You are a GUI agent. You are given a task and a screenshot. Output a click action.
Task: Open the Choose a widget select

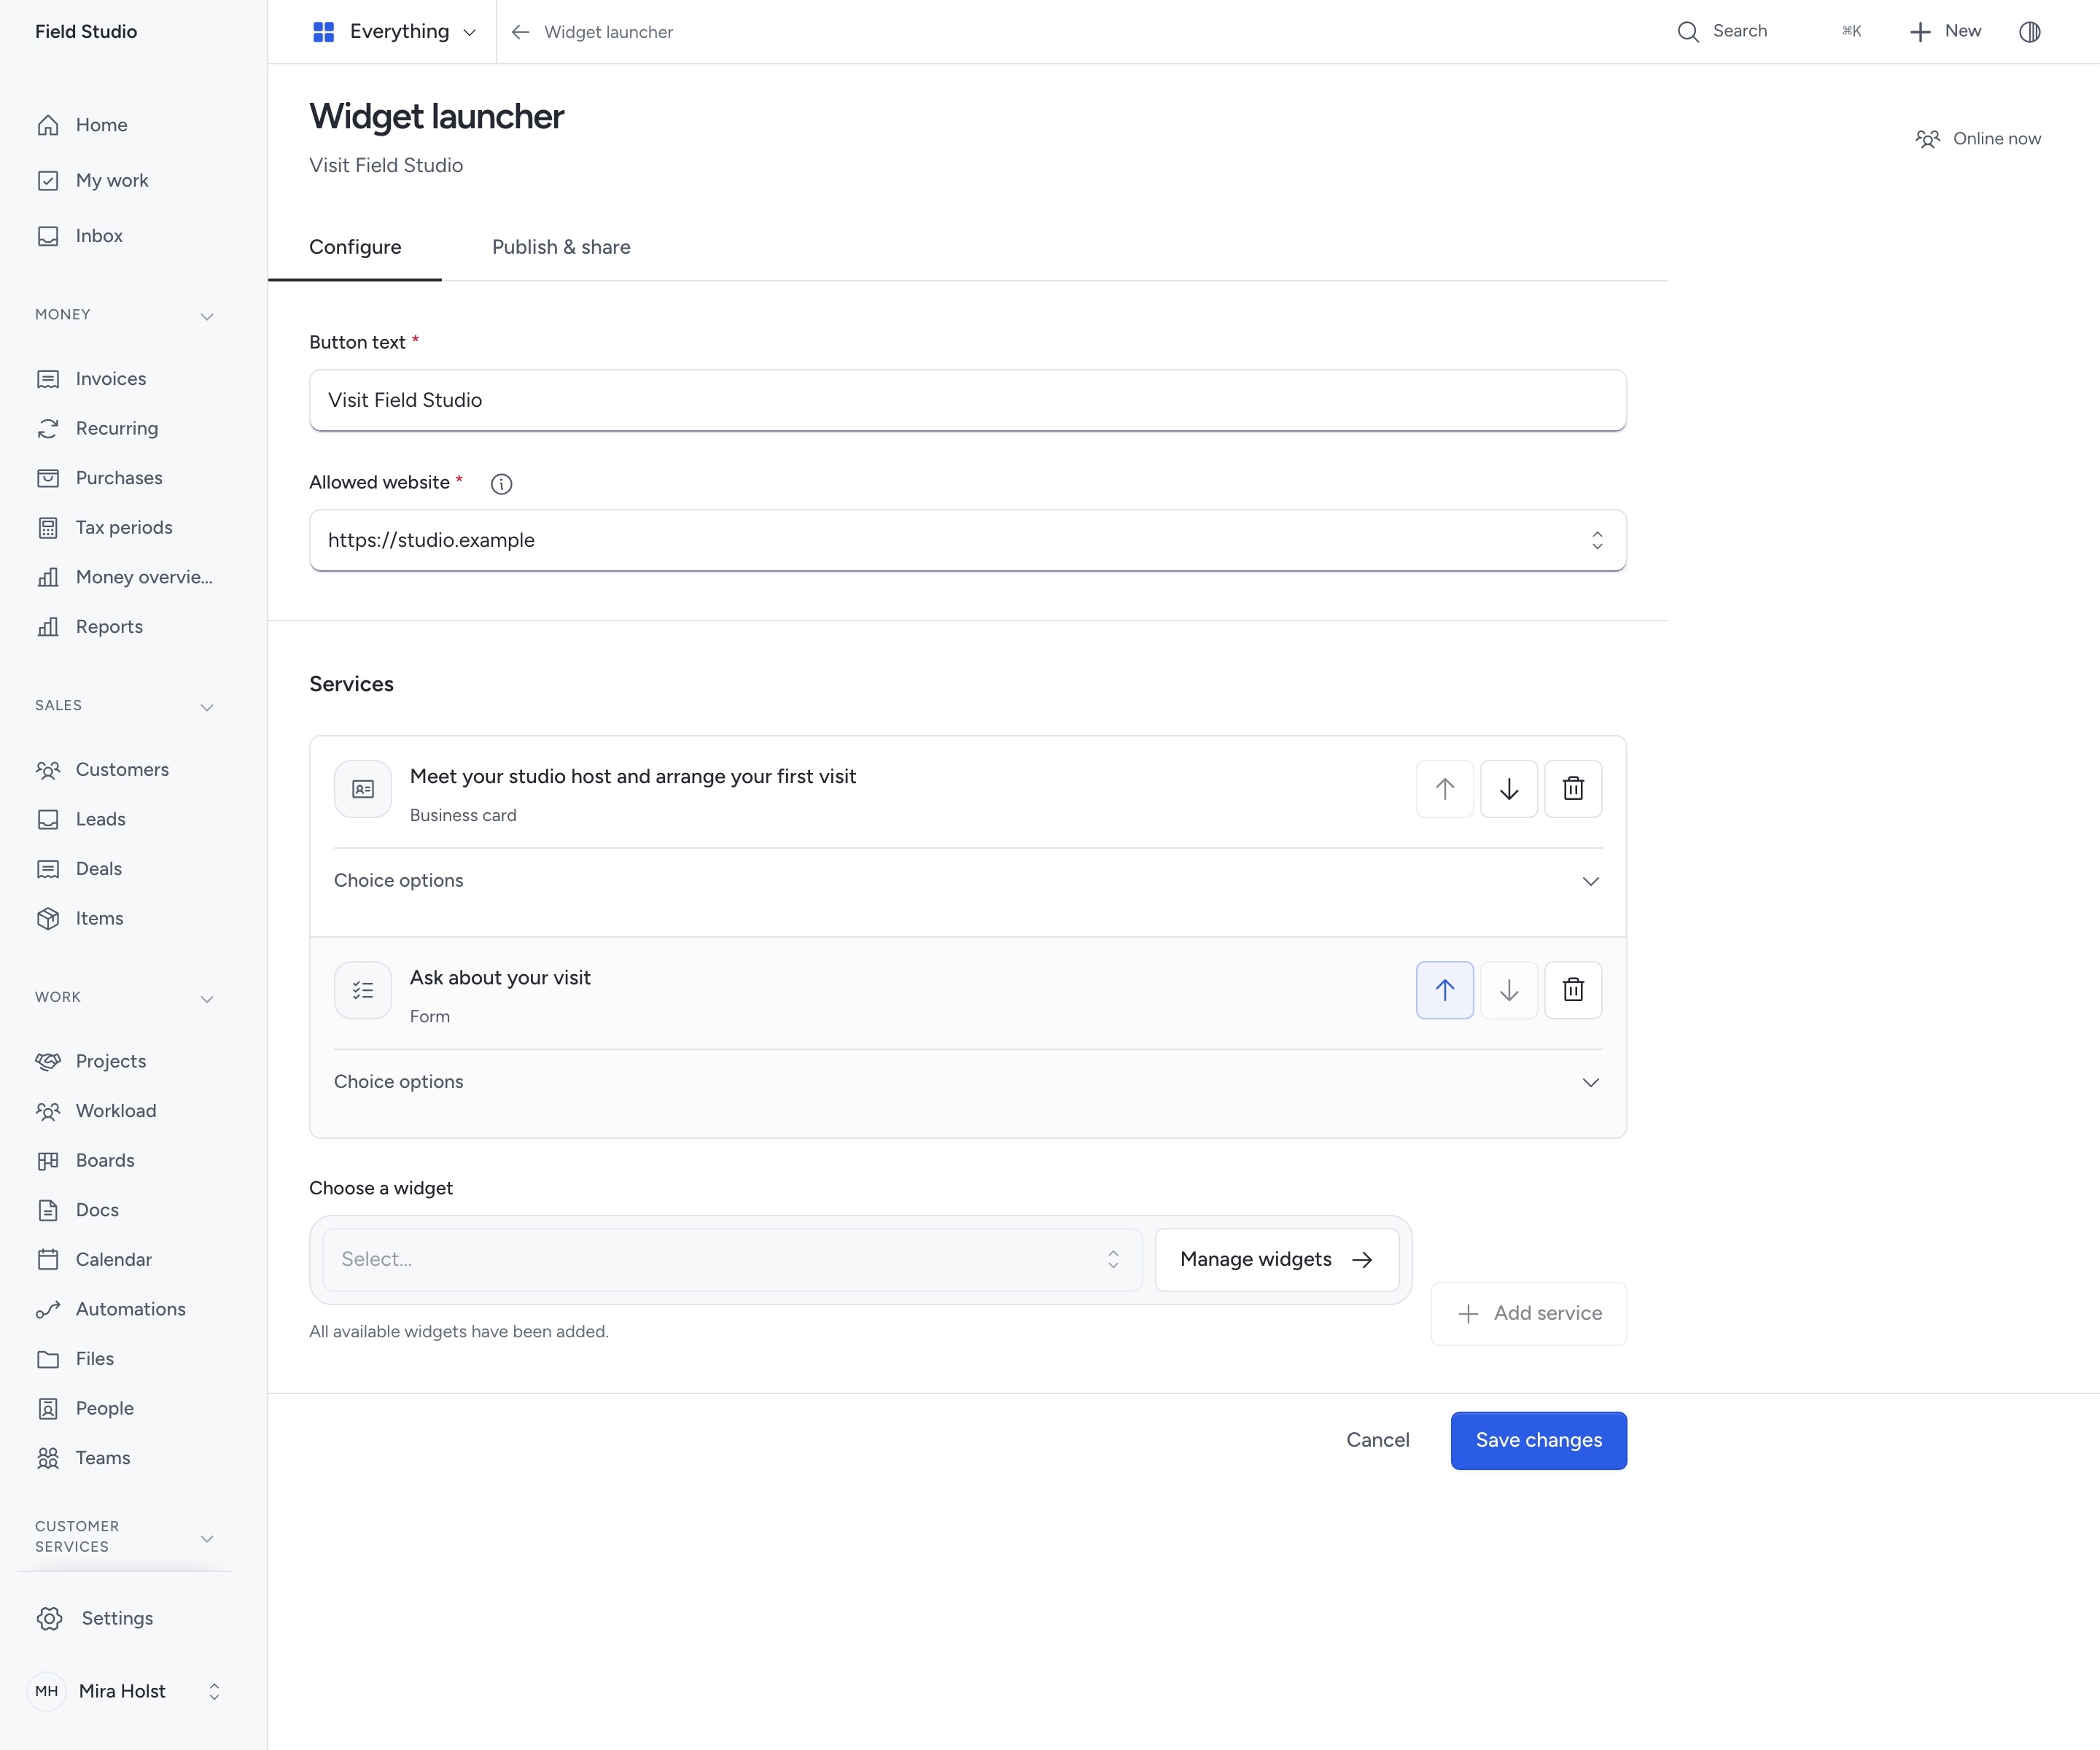732,1259
